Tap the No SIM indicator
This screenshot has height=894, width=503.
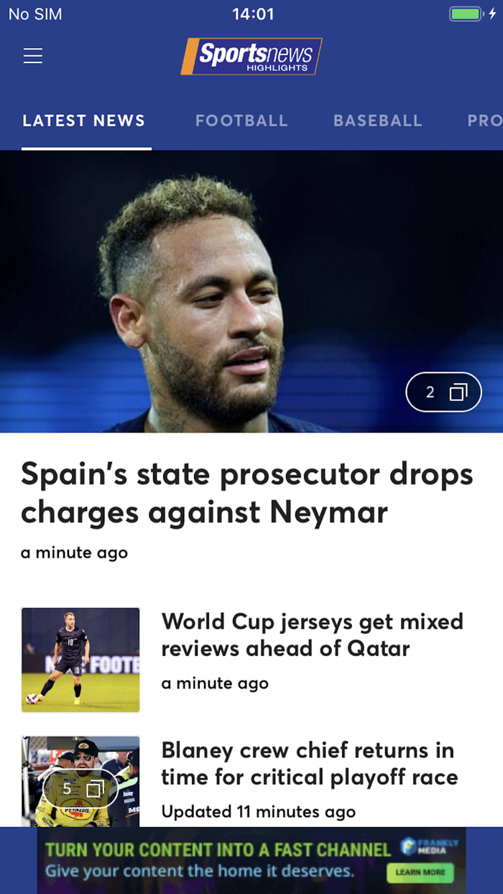[34, 13]
